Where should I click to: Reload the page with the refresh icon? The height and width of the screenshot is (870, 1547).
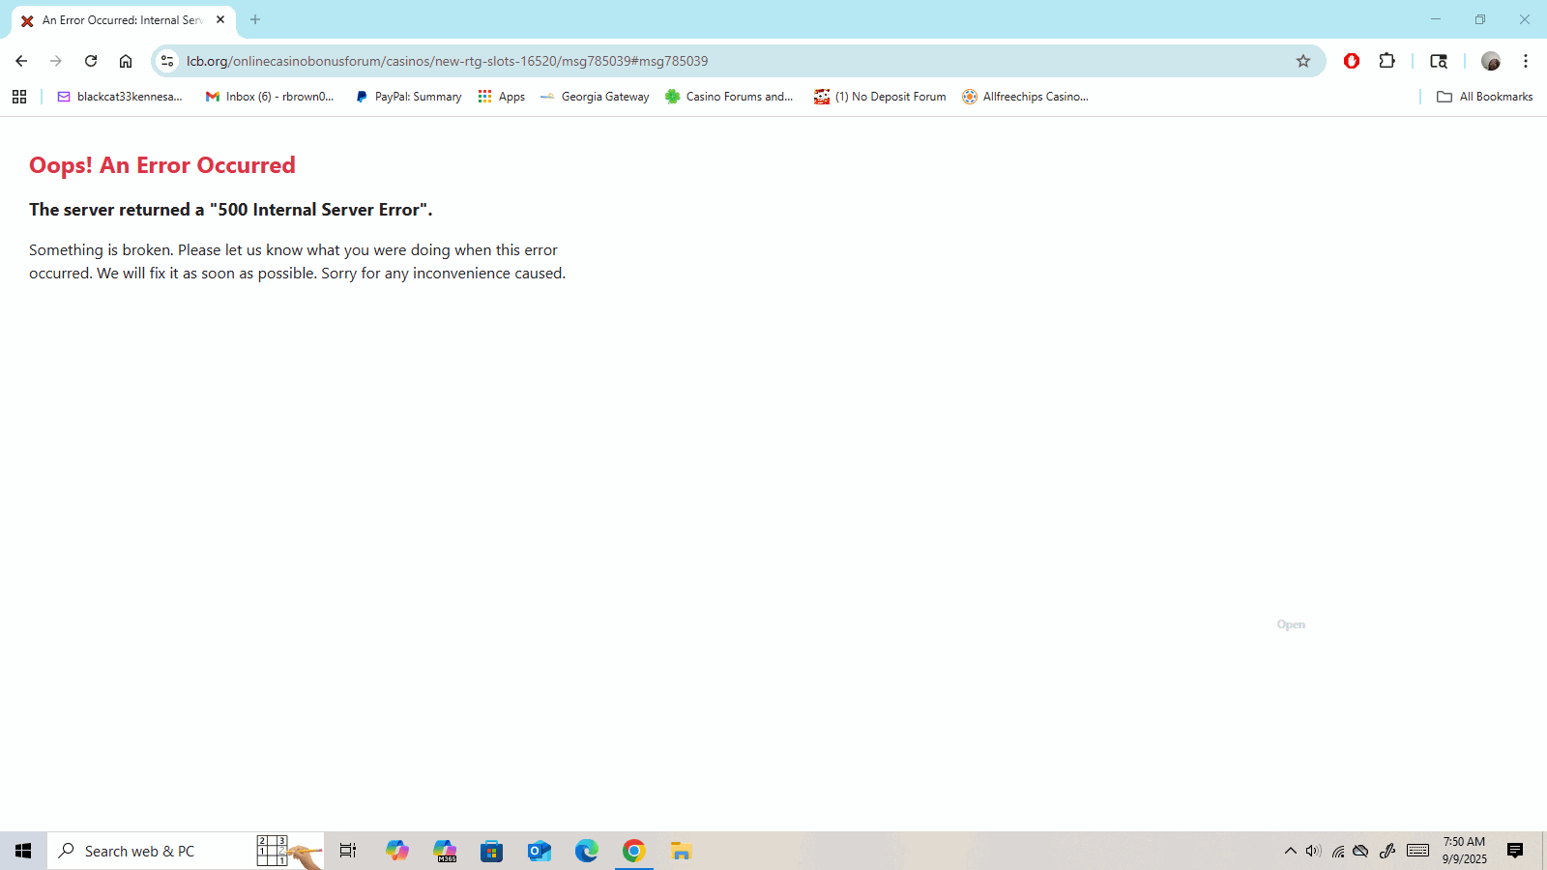[91, 61]
